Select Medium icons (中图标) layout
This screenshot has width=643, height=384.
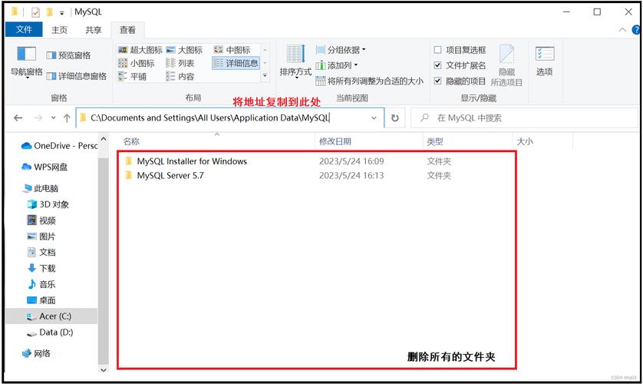[232, 50]
